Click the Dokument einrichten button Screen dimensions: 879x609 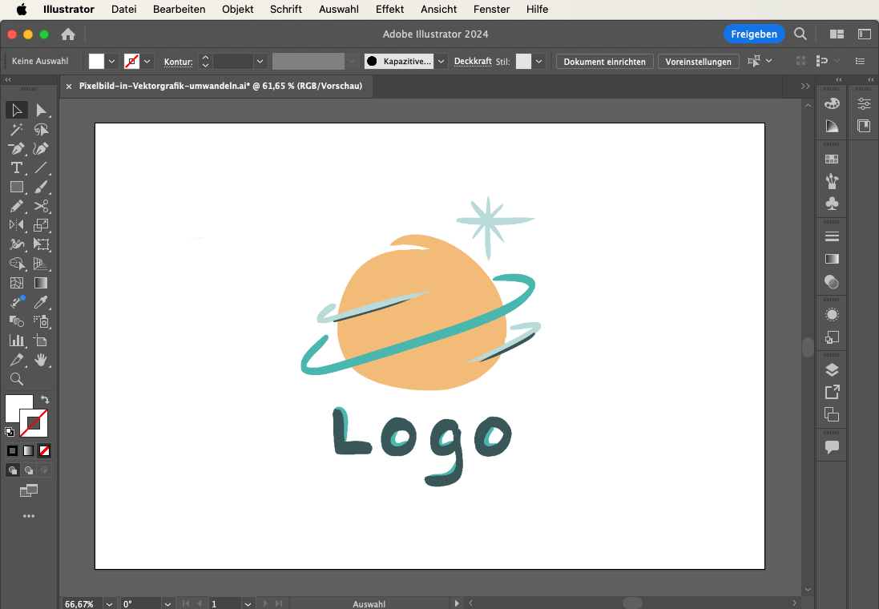point(605,62)
